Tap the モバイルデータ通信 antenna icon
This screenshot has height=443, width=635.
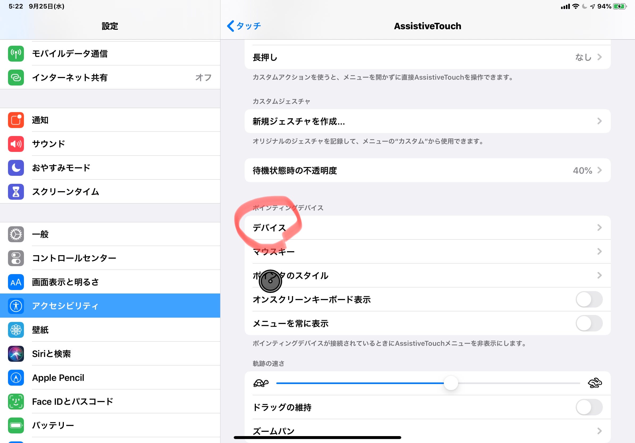pyautogui.click(x=16, y=54)
